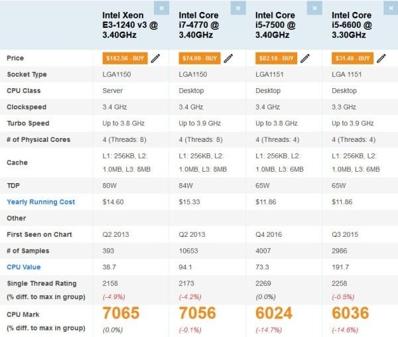
Task: Buy the i7-4770 for $74.99
Action: tap(200, 58)
